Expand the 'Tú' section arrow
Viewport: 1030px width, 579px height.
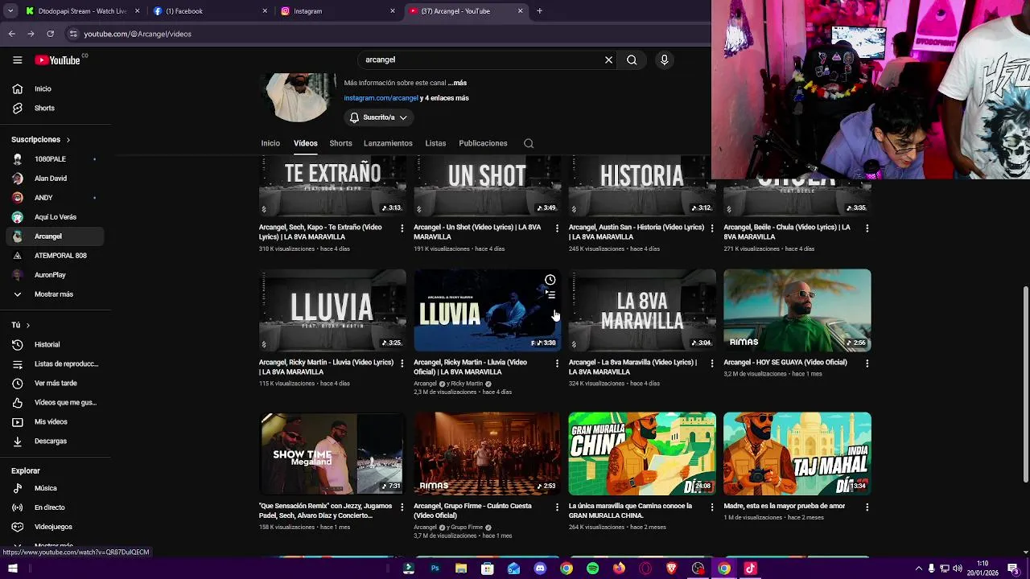27,325
